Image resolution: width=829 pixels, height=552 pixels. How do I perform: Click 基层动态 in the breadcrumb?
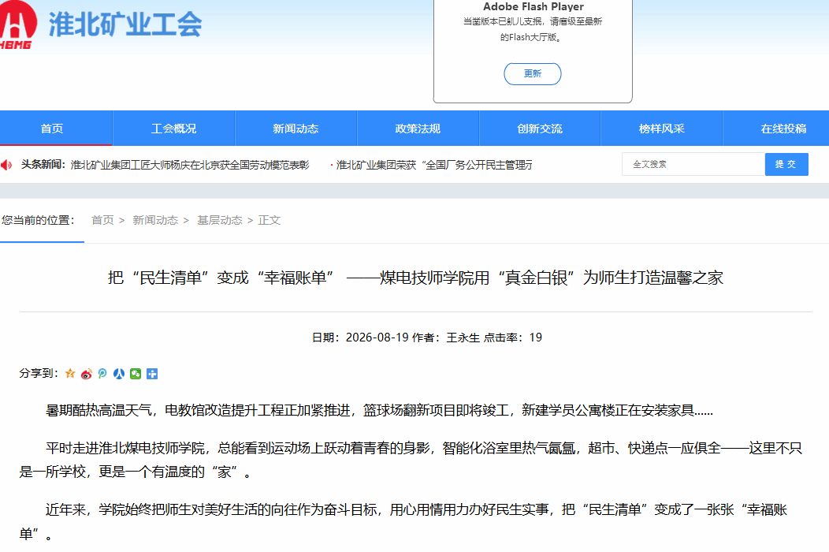pyautogui.click(x=220, y=220)
